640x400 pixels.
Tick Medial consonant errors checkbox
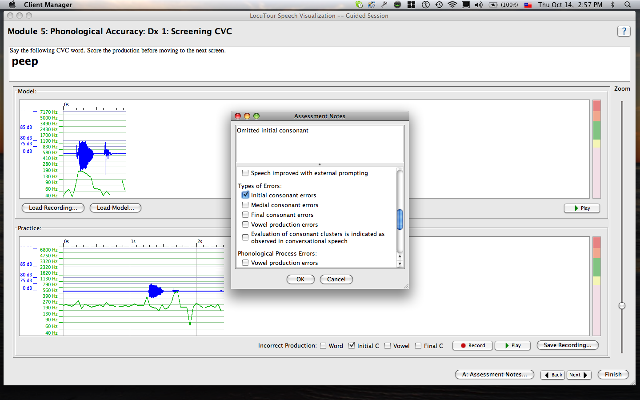pos(245,205)
